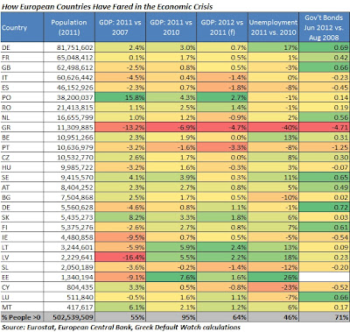The image size is (350, 332).
Task: Click the -6.9% GDP cell for GR
Action: coord(171,127)
